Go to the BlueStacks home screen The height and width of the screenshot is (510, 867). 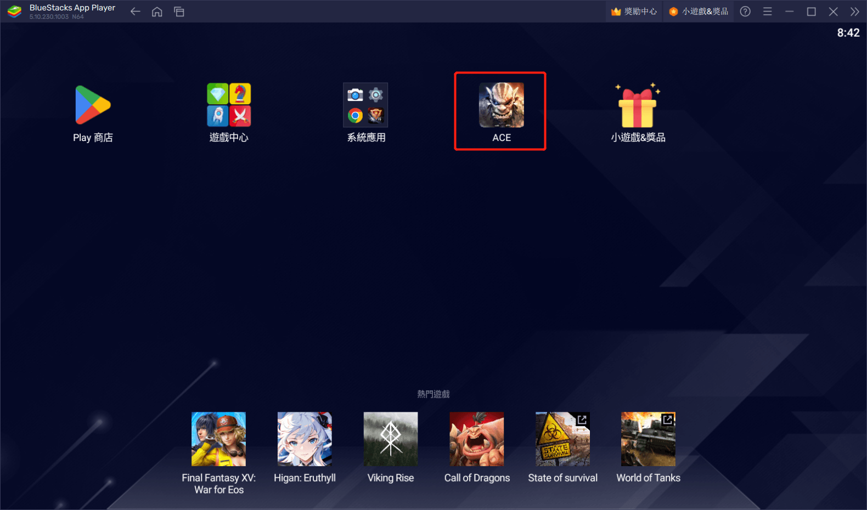tap(157, 12)
